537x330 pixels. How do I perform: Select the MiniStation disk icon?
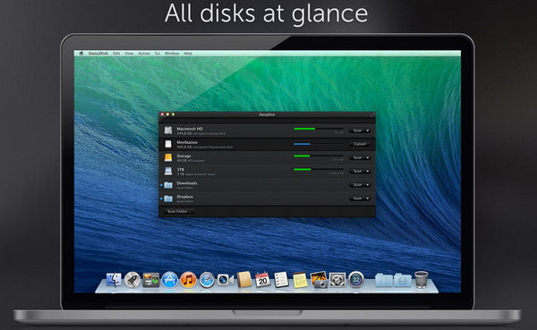[x=168, y=144]
